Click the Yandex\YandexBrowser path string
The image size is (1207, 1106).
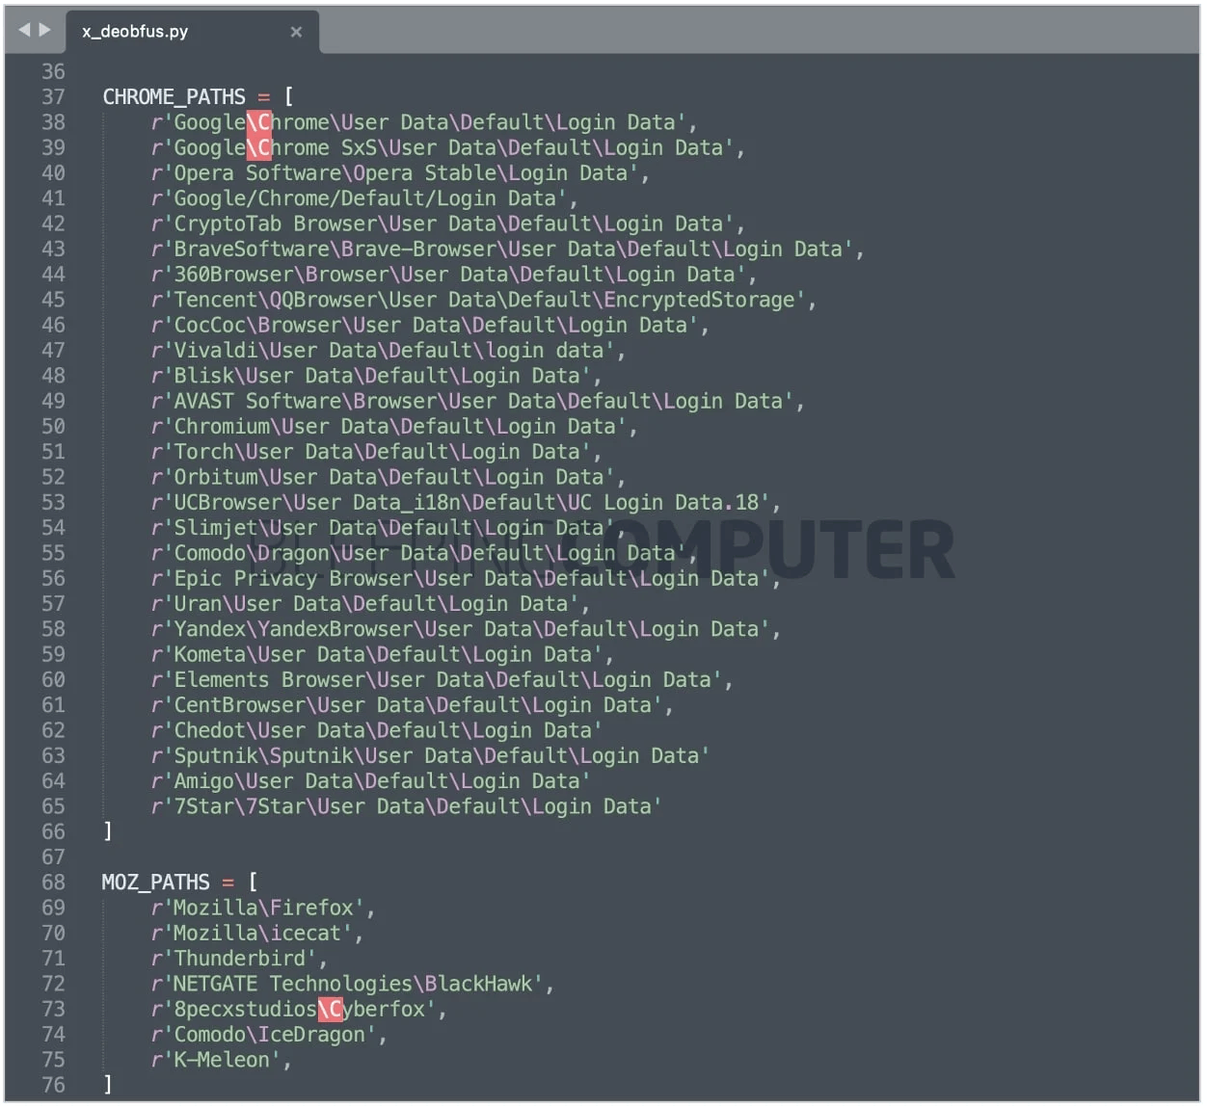[x=461, y=629]
